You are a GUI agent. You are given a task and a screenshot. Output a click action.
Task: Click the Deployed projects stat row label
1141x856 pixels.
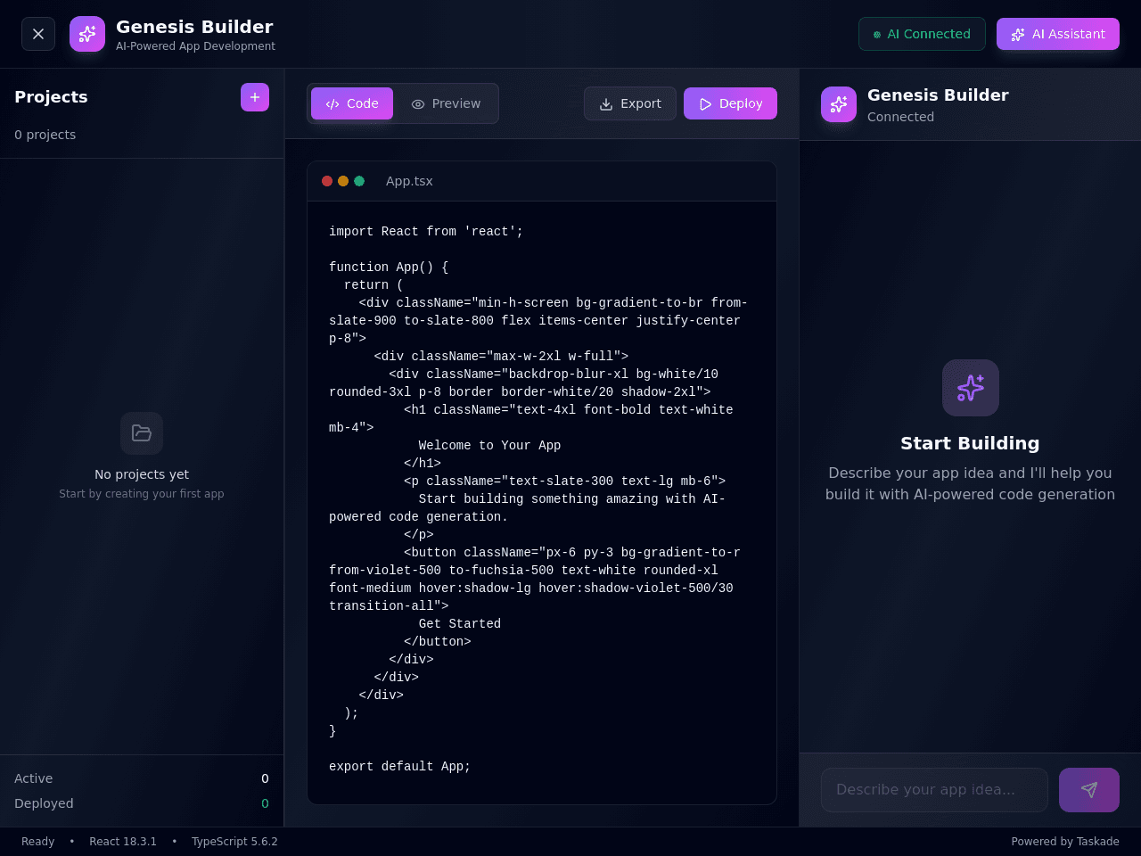[x=44, y=803]
